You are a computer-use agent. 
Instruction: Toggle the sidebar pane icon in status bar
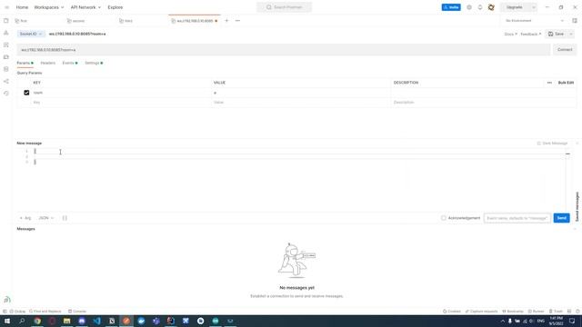point(5,312)
